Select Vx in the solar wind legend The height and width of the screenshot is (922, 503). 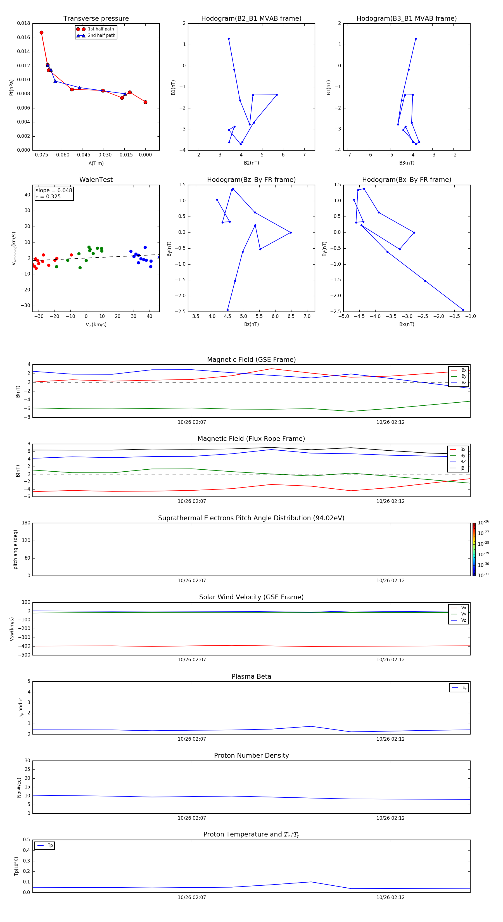(459, 608)
